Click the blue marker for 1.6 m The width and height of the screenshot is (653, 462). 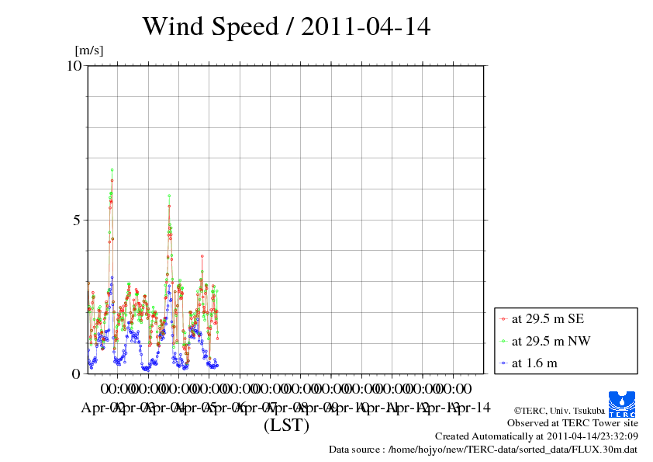tap(504, 363)
